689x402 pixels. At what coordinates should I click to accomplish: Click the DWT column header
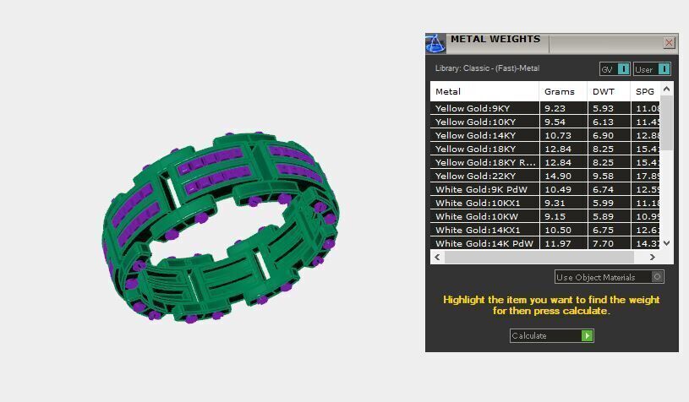[x=609, y=91]
